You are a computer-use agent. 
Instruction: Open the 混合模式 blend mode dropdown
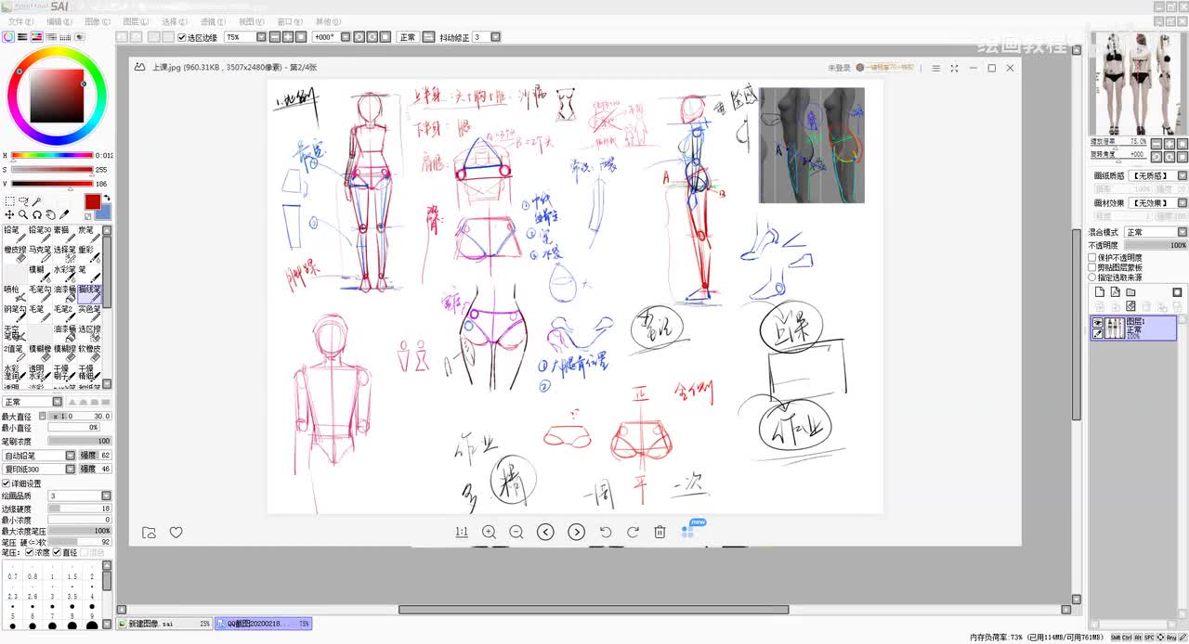click(1156, 232)
